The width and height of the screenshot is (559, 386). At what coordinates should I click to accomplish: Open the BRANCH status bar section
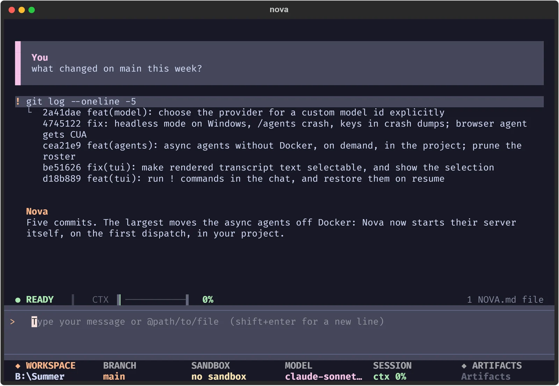[119, 371]
